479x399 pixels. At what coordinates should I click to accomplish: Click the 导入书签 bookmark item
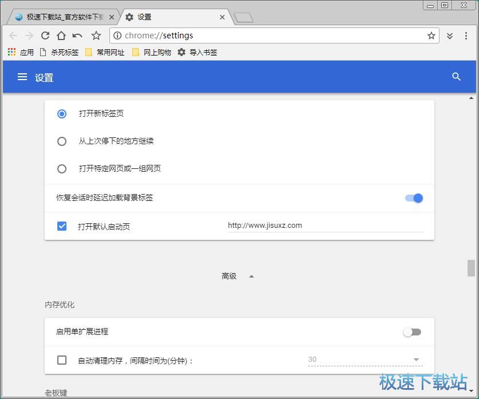pos(197,52)
